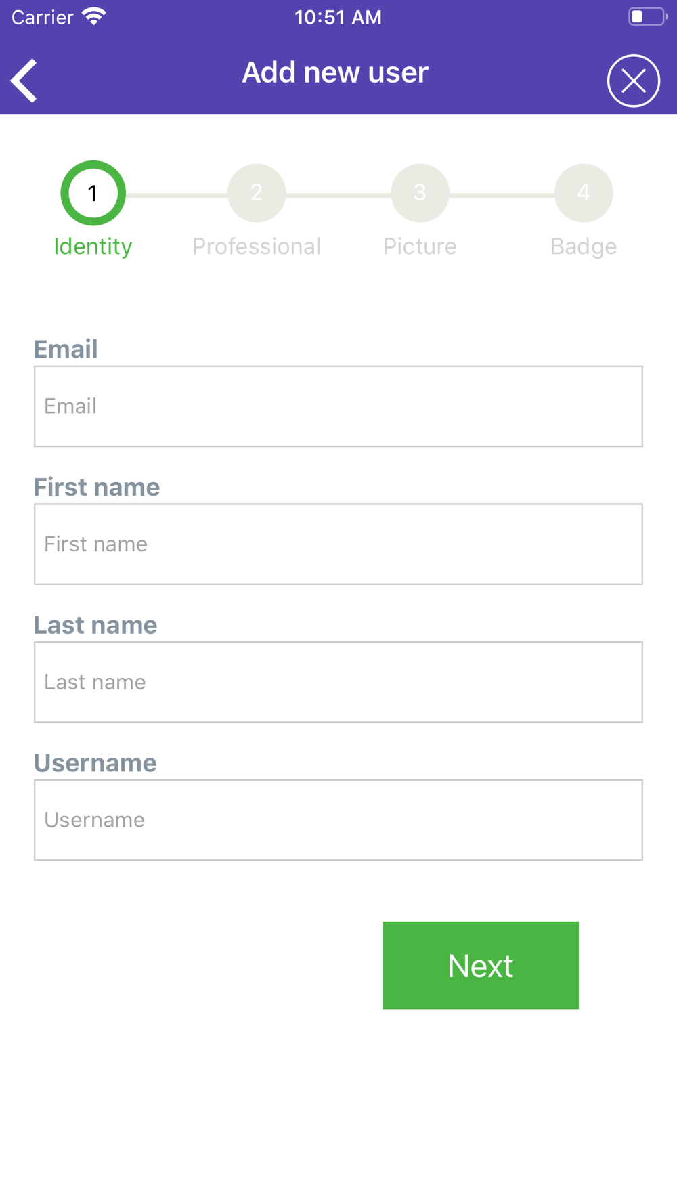
Task: Focus the Email input field
Action: pyautogui.click(x=338, y=406)
